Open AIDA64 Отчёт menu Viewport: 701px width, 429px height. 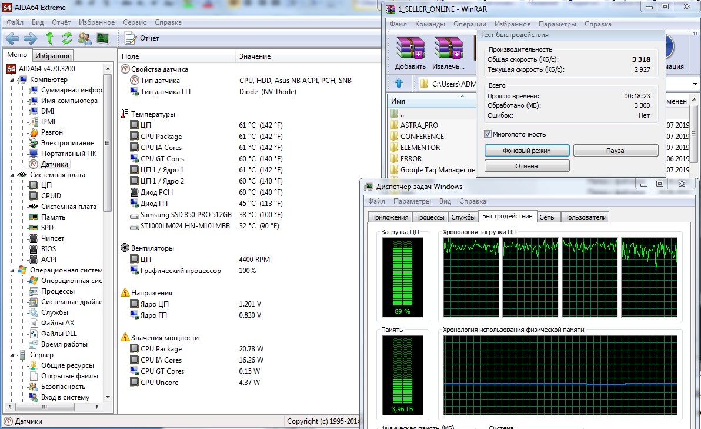pyautogui.click(x=61, y=22)
